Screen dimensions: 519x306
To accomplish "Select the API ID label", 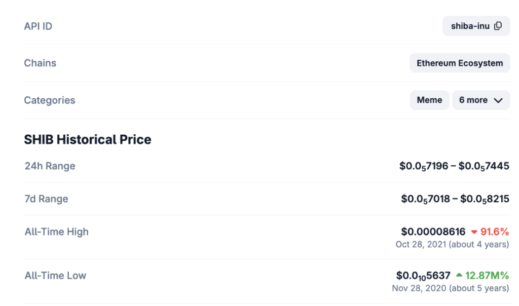I will pyautogui.click(x=38, y=26).
